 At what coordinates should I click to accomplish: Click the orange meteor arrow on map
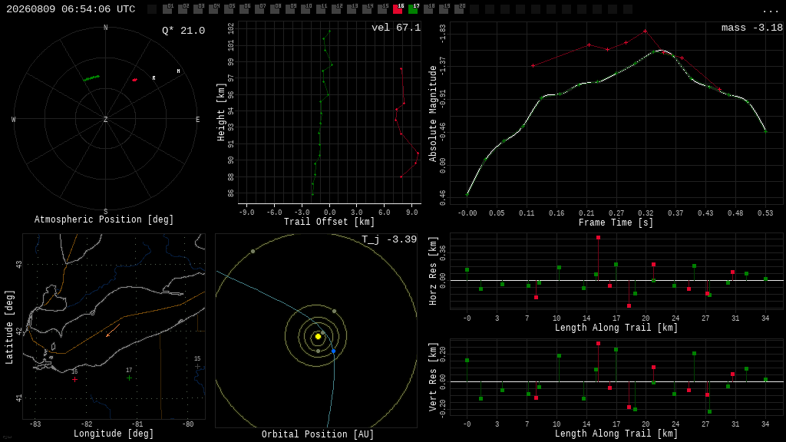(113, 330)
